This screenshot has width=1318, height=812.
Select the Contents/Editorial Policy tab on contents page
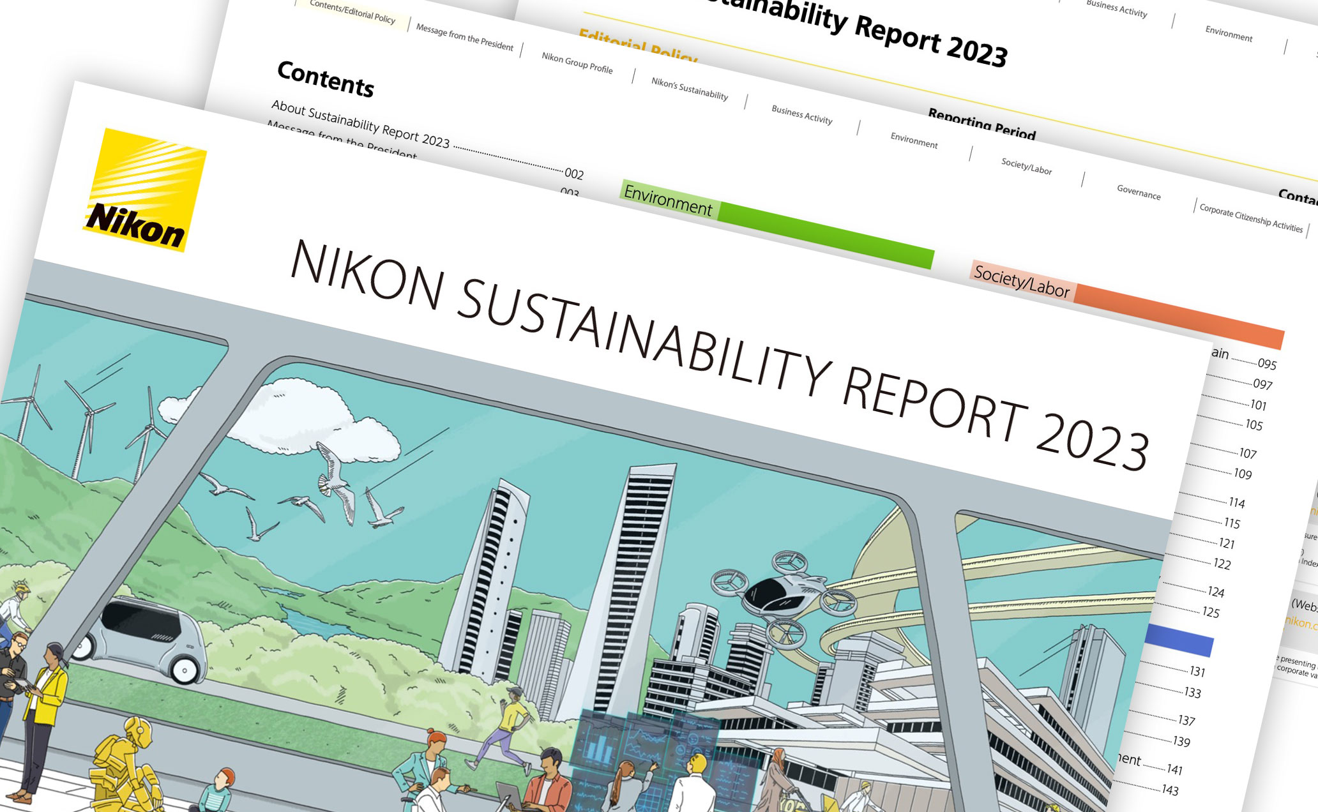[352, 12]
